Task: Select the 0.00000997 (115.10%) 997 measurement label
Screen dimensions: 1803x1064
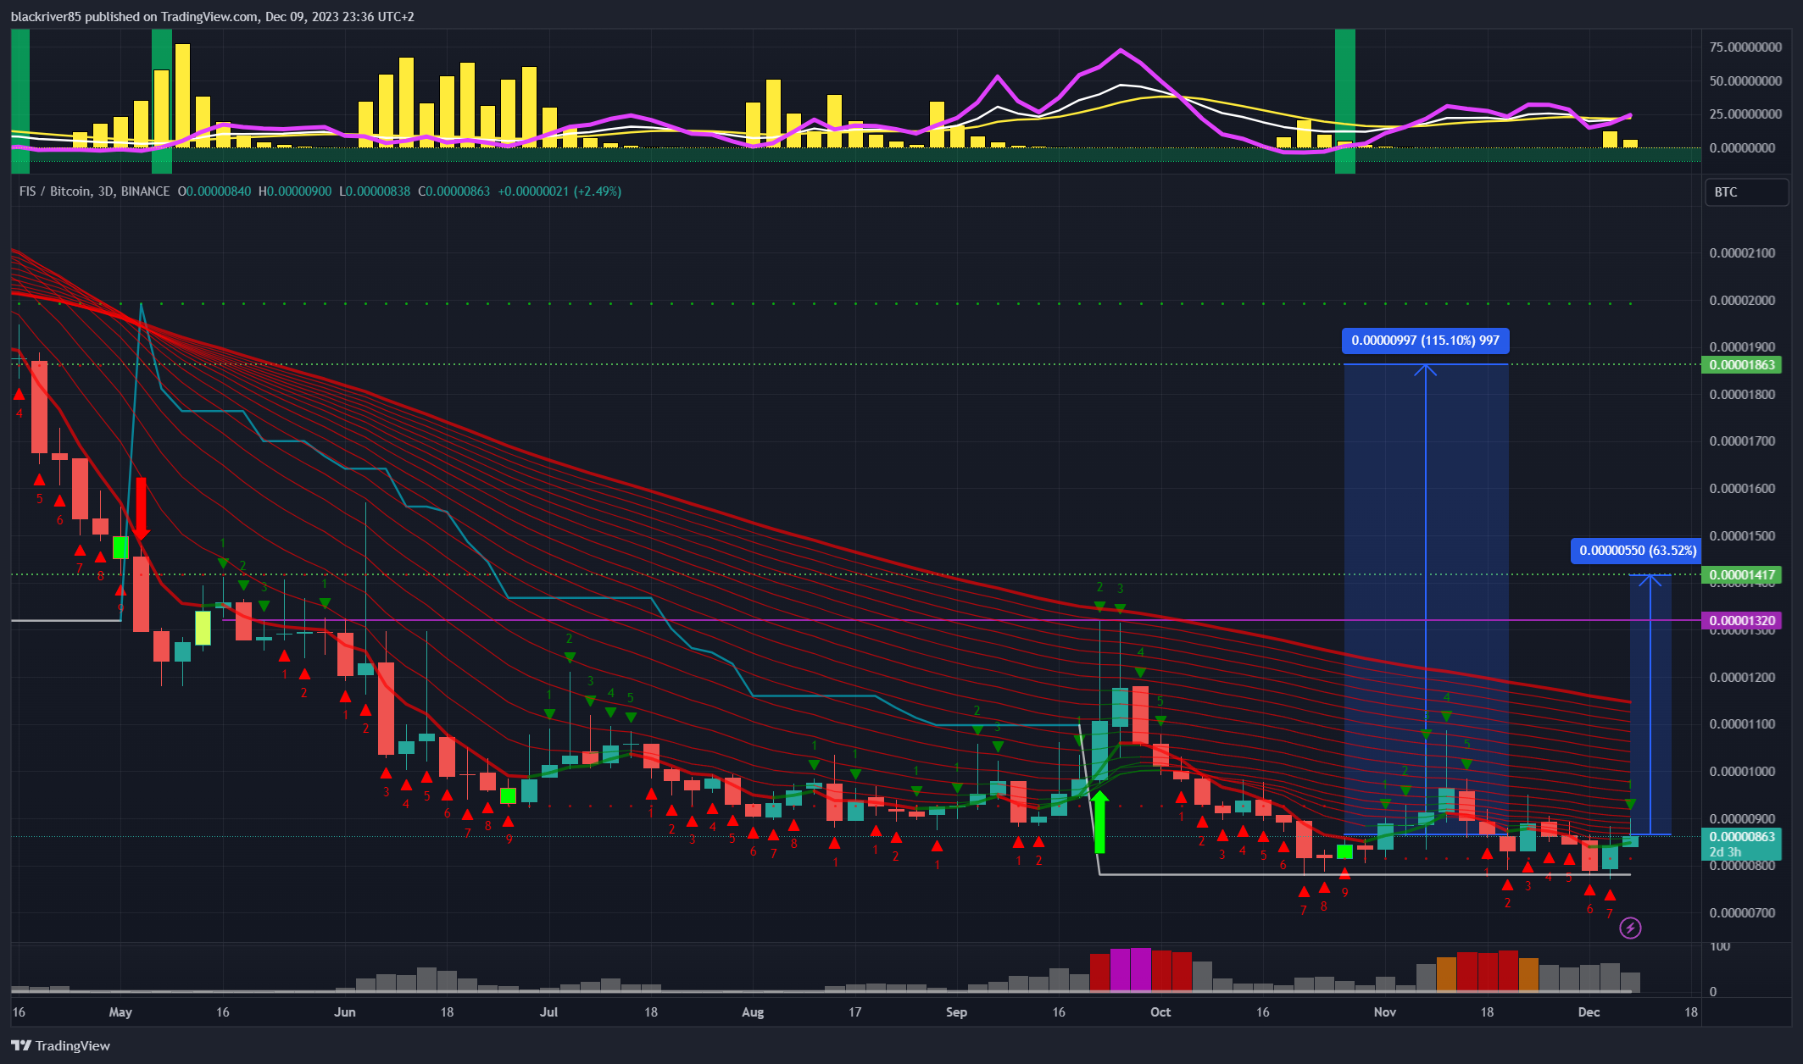Action: (1425, 341)
